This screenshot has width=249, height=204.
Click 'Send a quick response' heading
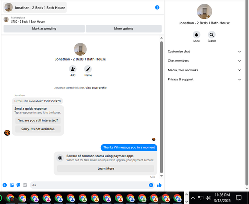[x=30, y=109]
